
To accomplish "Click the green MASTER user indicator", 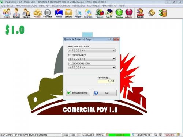I will tap(120, 135).
